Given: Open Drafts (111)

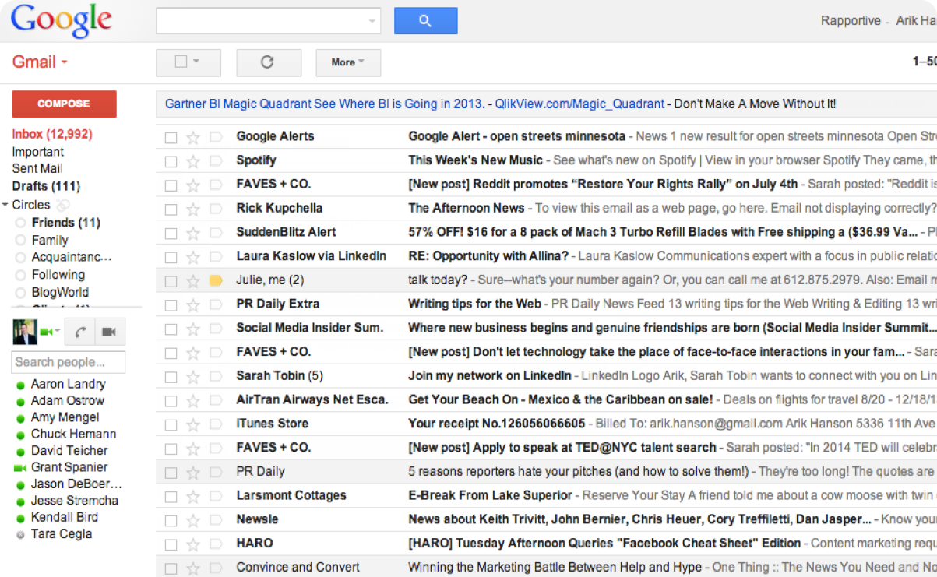Looking at the screenshot, I should tap(46, 186).
